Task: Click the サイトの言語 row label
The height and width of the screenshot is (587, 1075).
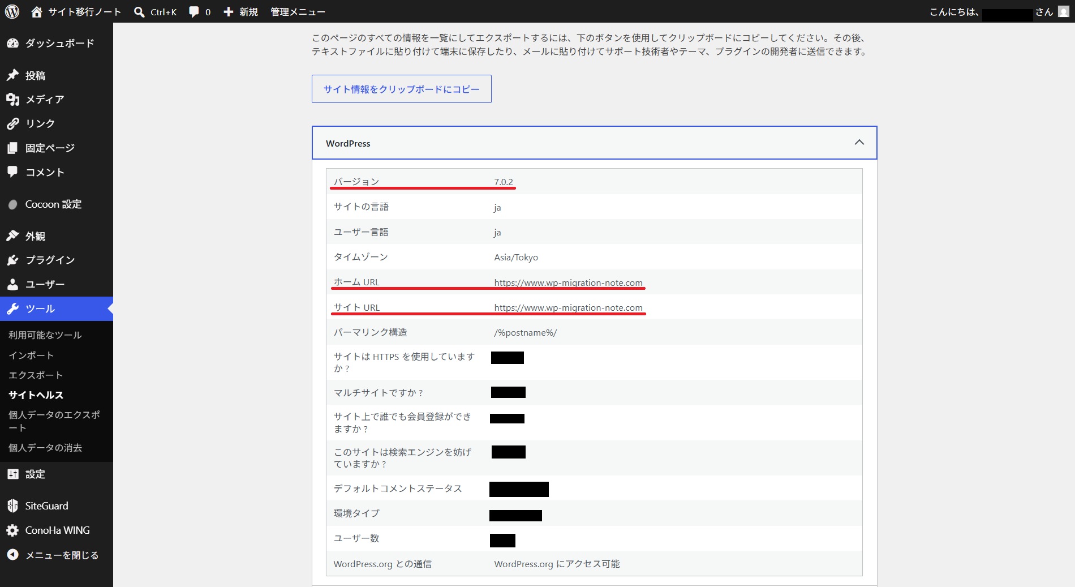Action: (361, 207)
